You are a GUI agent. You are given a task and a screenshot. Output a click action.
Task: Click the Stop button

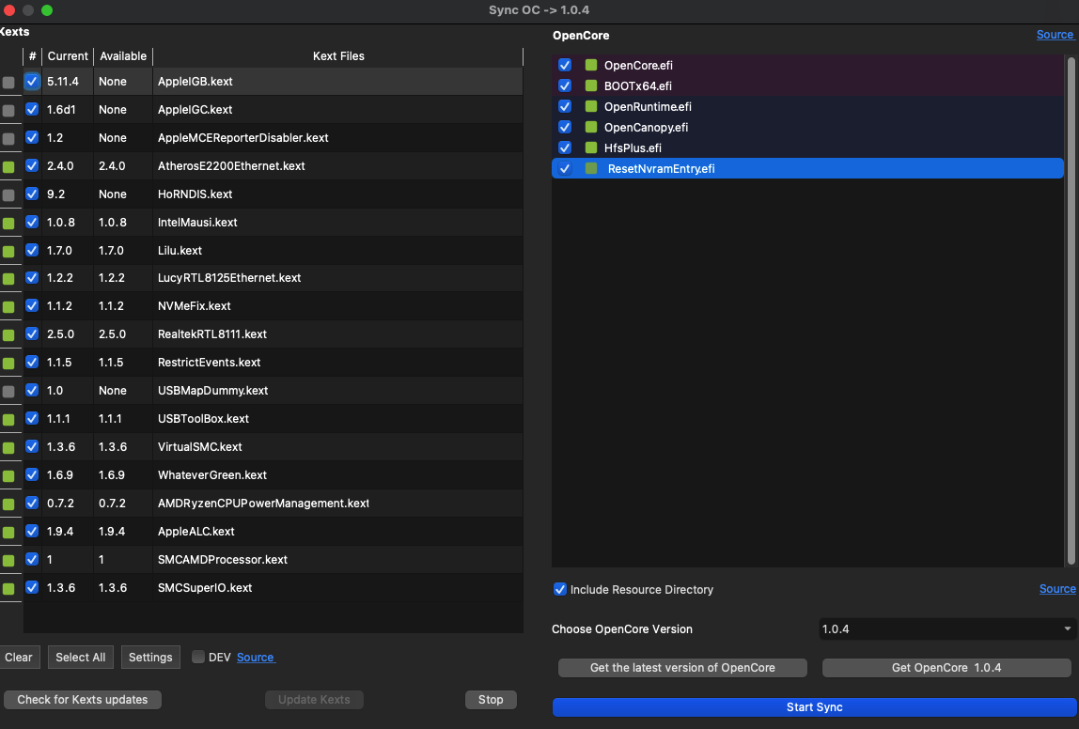pos(491,700)
